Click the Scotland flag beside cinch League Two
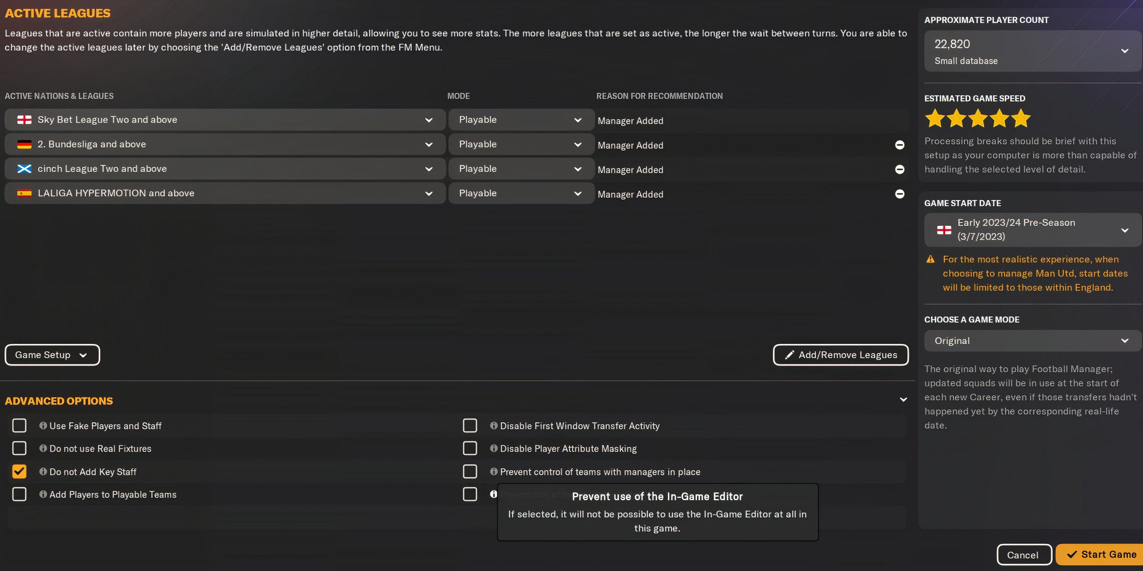This screenshot has width=1143, height=571. (24, 169)
